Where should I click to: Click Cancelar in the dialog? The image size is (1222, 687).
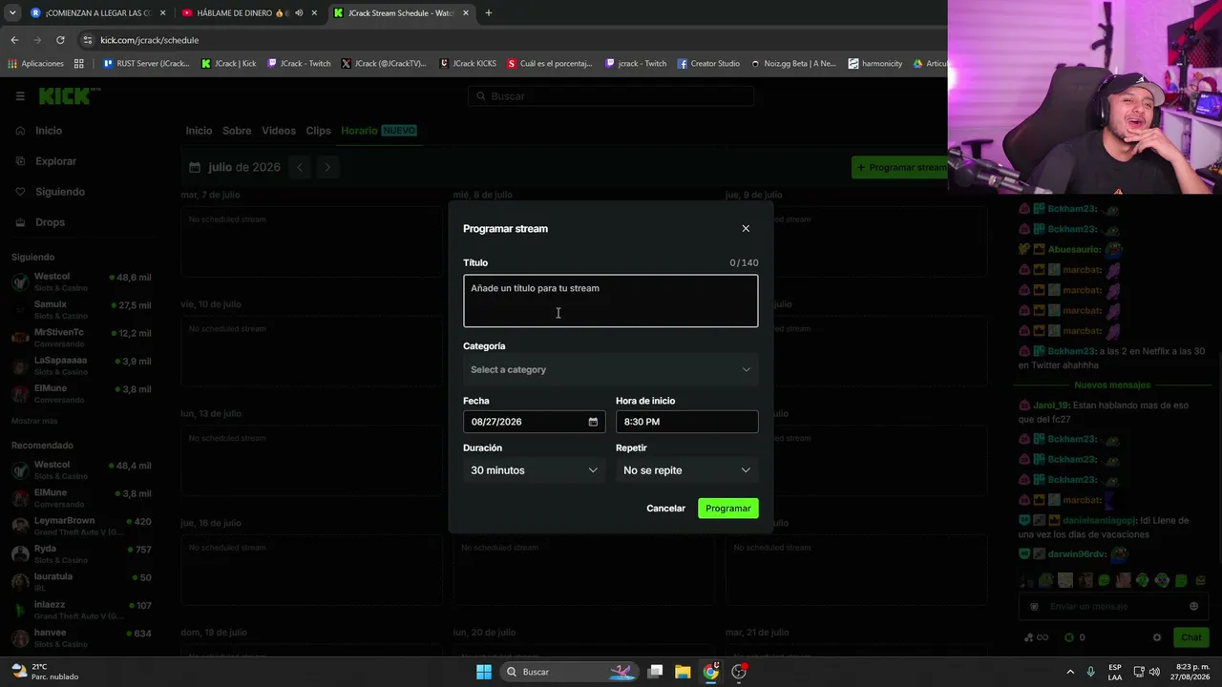click(665, 509)
